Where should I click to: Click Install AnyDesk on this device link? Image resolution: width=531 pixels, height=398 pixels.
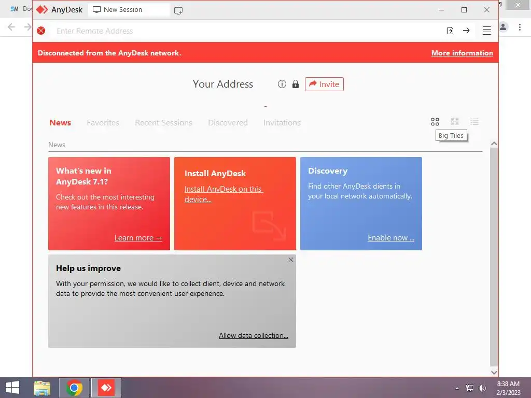pos(223,194)
